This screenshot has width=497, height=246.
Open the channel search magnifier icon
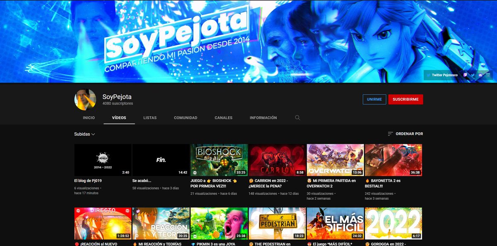pos(297,118)
